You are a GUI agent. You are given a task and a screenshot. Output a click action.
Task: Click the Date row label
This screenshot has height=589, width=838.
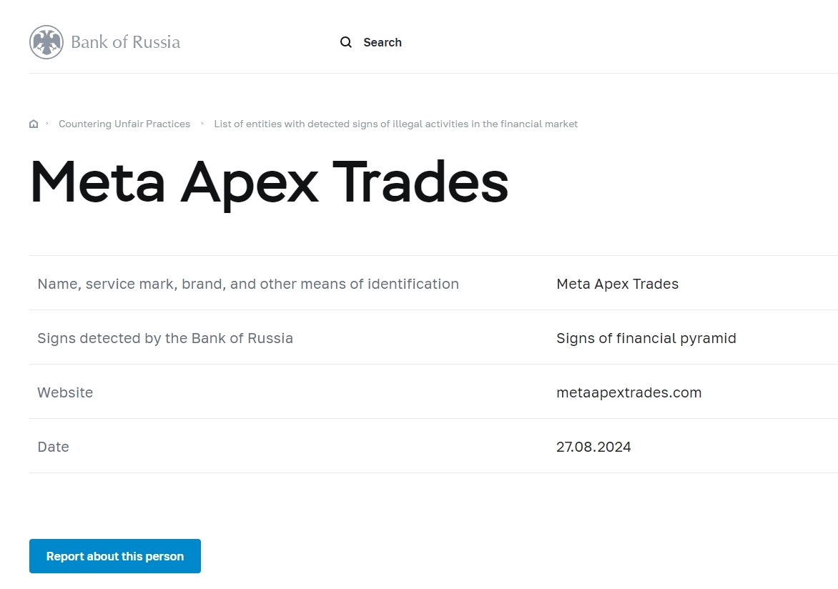tap(53, 447)
